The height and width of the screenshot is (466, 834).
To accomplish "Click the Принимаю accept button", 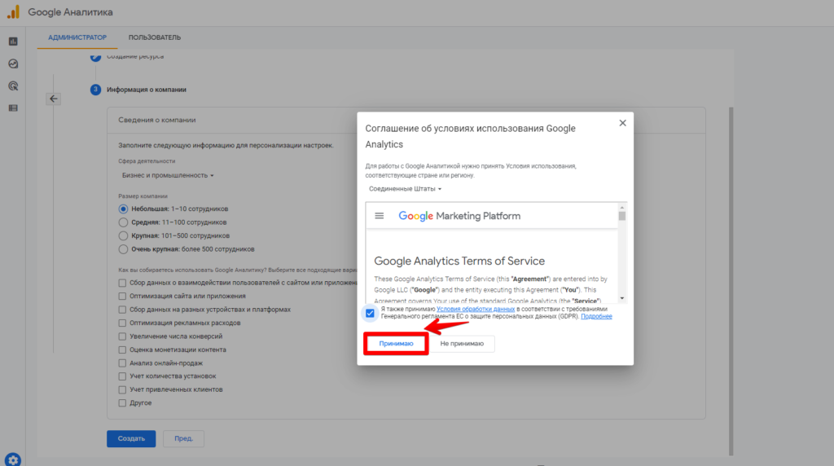I will click(396, 344).
